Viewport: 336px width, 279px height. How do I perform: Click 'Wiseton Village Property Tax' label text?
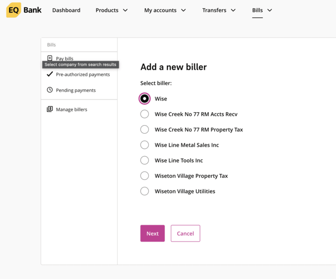coord(191,176)
